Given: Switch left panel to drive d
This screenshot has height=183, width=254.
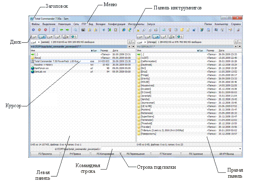Looking at the screenshot, I should tap(42, 37).
